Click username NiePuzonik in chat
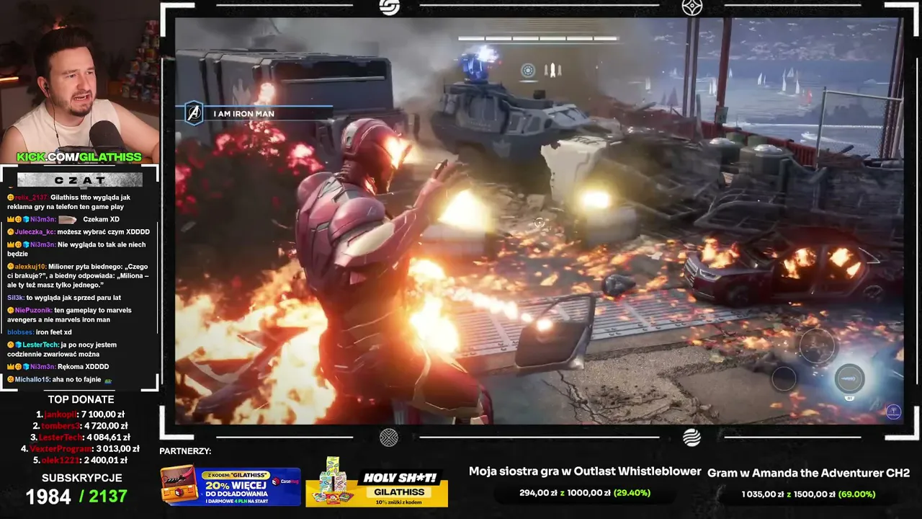The height and width of the screenshot is (519, 922). click(x=33, y=311)
